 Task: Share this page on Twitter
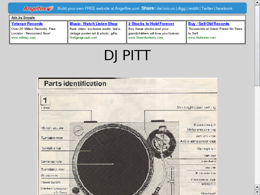[x=207, y=9]
